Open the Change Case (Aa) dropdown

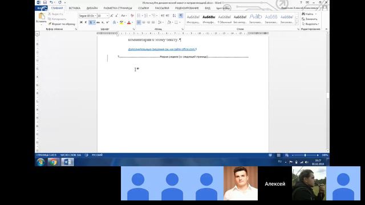[124, 15]
